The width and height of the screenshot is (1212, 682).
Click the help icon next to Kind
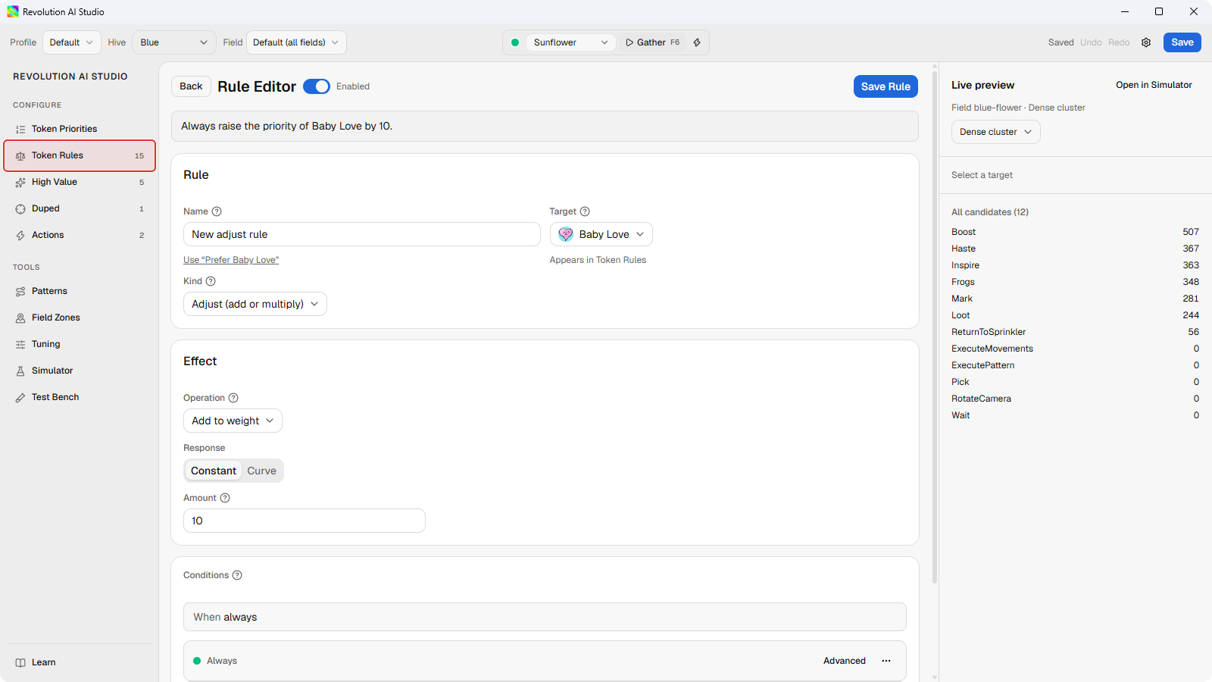pos(211,281)
